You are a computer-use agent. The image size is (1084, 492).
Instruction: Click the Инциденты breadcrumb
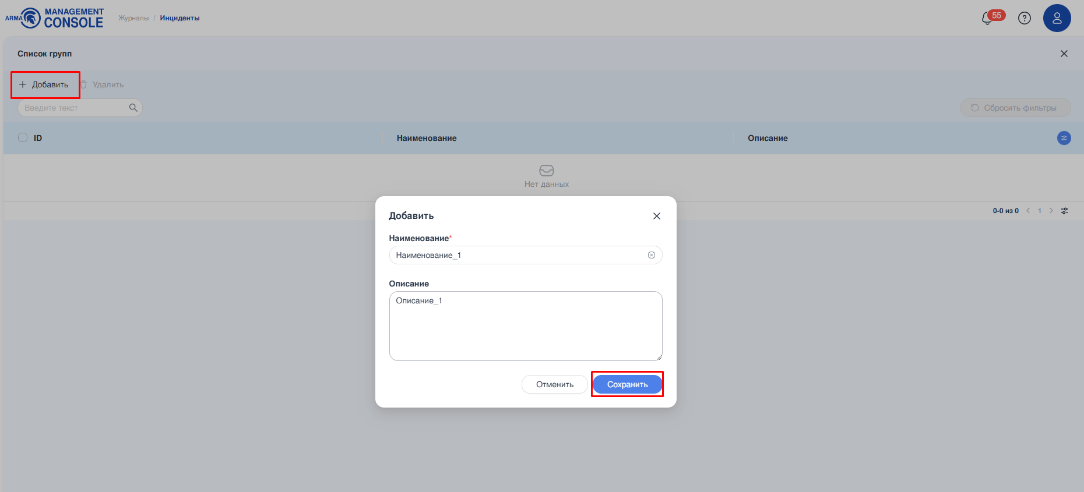click(180, 18)
